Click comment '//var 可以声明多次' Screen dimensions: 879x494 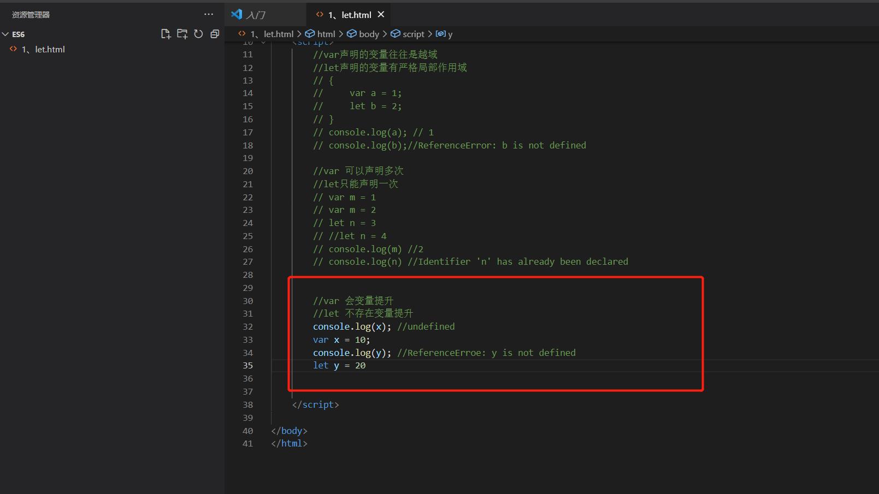[x=358, y=171]
